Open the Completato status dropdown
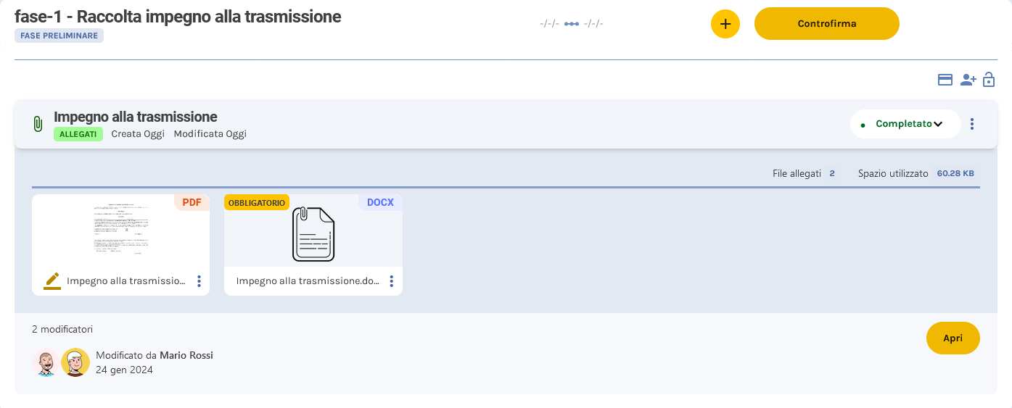 point(905,124)
